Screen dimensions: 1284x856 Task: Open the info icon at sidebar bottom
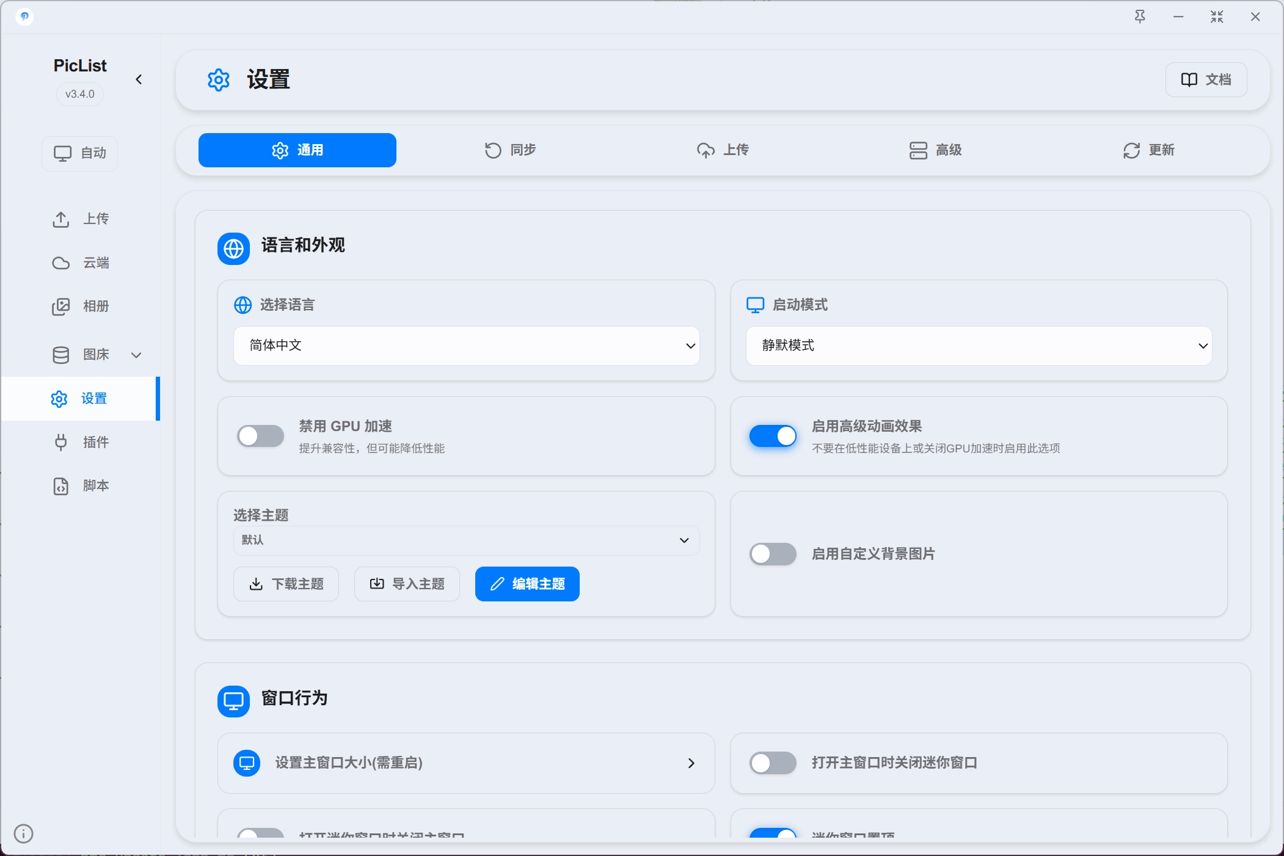pyautogui.click(x=23, y=833)
